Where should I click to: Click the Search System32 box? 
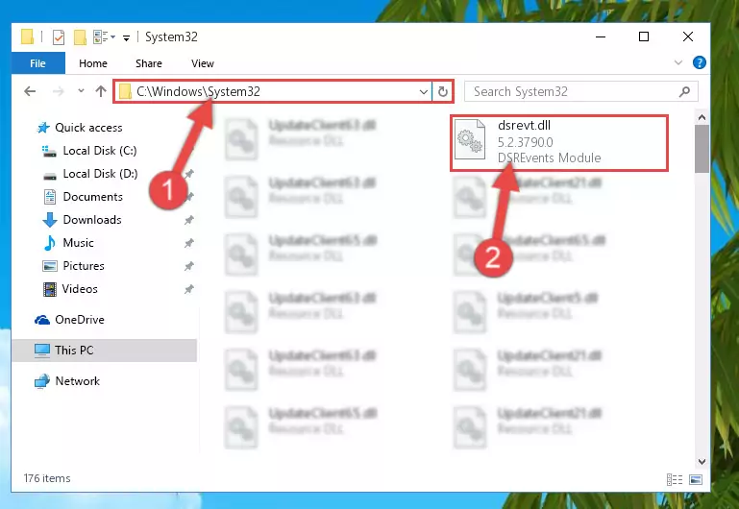(580, 91)
